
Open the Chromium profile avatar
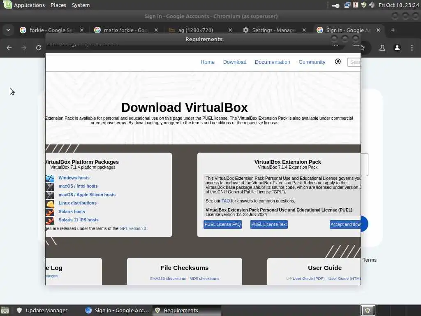(397, 48)
